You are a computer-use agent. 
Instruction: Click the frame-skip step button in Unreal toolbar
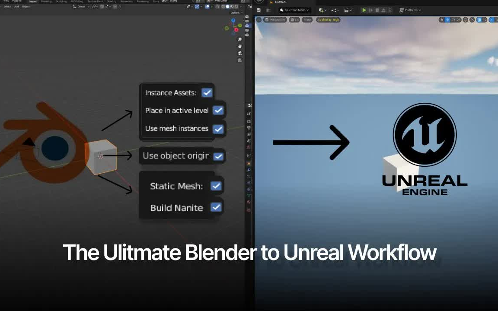pyautogui.click(x=371, y=10)
